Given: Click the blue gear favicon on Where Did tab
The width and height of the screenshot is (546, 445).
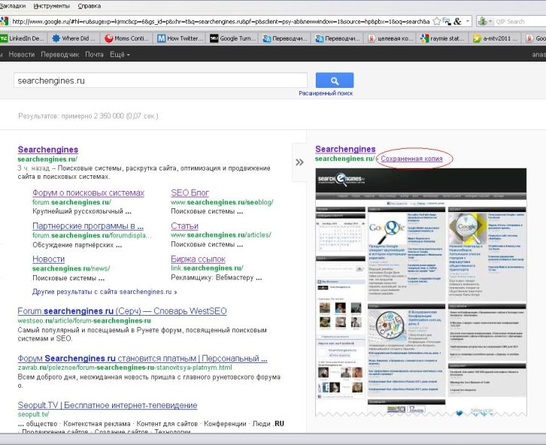Looking at the screenshot, I should (56, 38).
